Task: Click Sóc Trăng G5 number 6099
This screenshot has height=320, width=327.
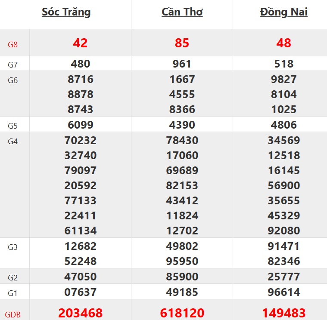Action: pyautogui.click(x=81, y=125)
